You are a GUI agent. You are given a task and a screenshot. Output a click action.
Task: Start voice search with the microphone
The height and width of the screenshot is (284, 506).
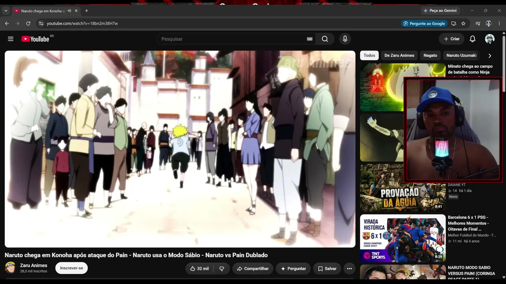tap(345, 39)
